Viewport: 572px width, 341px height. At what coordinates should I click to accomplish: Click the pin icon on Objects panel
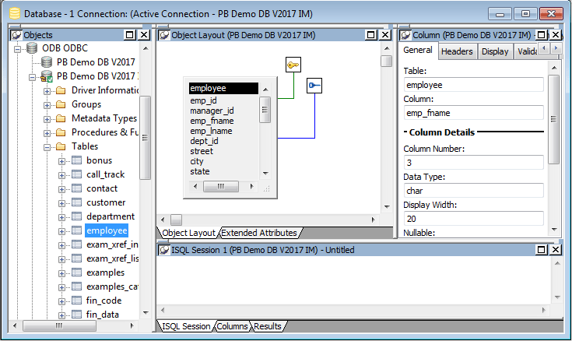coord(16,35)
